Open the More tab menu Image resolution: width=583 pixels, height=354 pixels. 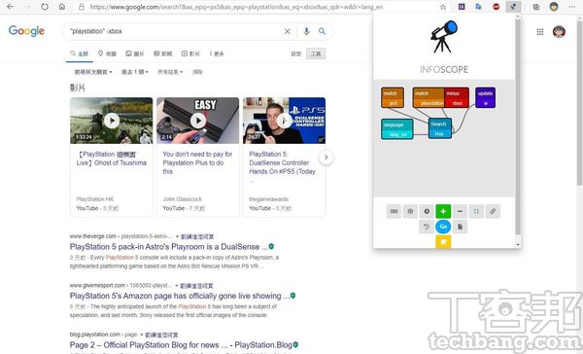tap(217, 53)
